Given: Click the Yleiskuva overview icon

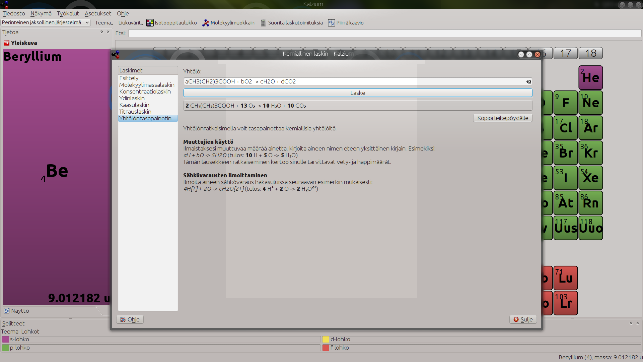Looking at the screenshot, I should click(6, 43).
